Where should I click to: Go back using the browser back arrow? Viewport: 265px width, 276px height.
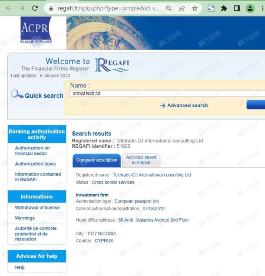coord(9,8)
